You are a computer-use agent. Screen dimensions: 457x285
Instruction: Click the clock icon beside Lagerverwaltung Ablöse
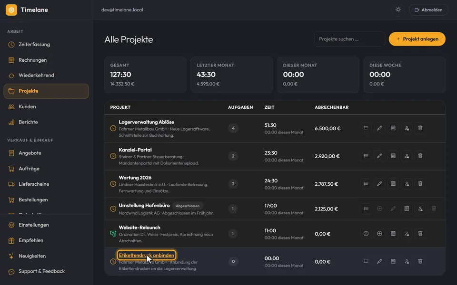click(x=113, y=128)
